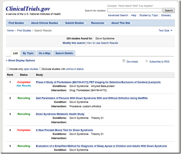Viewport: 181px width, 154px height.
Task: Open the Search Details tab
Action: point(64,53)
